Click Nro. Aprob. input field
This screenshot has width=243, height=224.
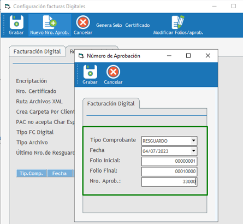(169, 182)
